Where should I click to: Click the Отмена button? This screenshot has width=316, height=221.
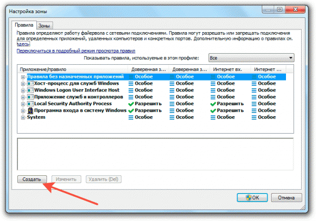coord(287,198)
